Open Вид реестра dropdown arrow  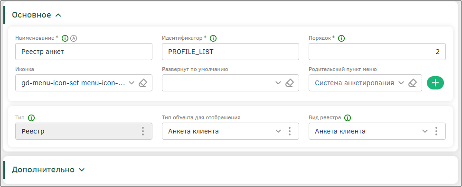[425, 131]
